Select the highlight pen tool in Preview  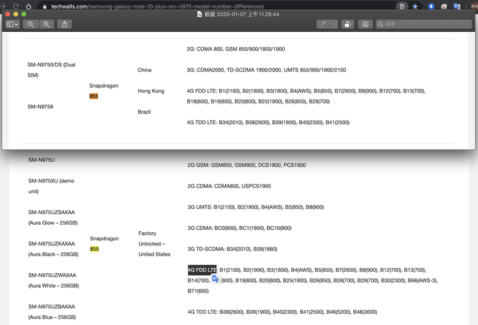tap(323, 24)
